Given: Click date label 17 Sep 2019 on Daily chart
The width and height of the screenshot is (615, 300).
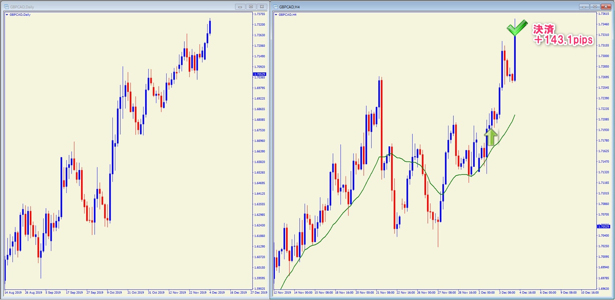Looking at the screenshot, I should tap(74, 293).
